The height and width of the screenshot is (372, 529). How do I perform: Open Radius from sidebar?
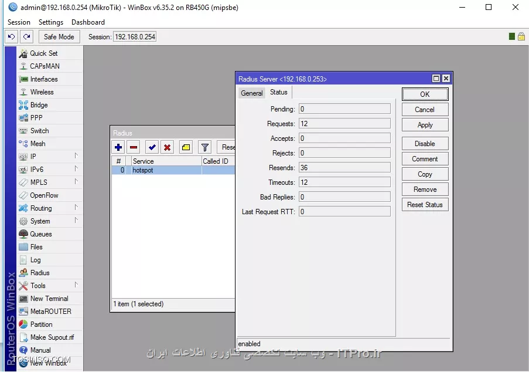pos(49,273)
